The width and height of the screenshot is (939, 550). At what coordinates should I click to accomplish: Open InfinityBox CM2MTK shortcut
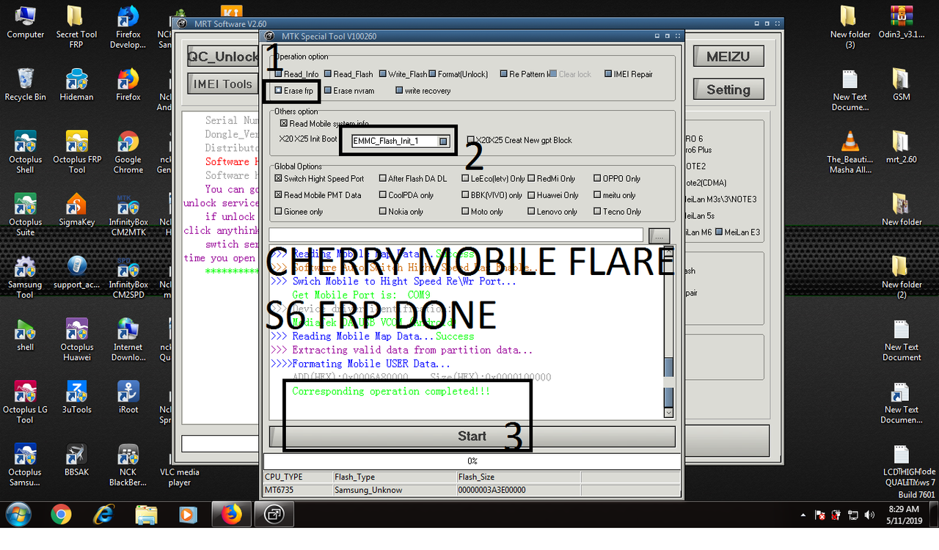pyautogui.click(x=128, y=214)
